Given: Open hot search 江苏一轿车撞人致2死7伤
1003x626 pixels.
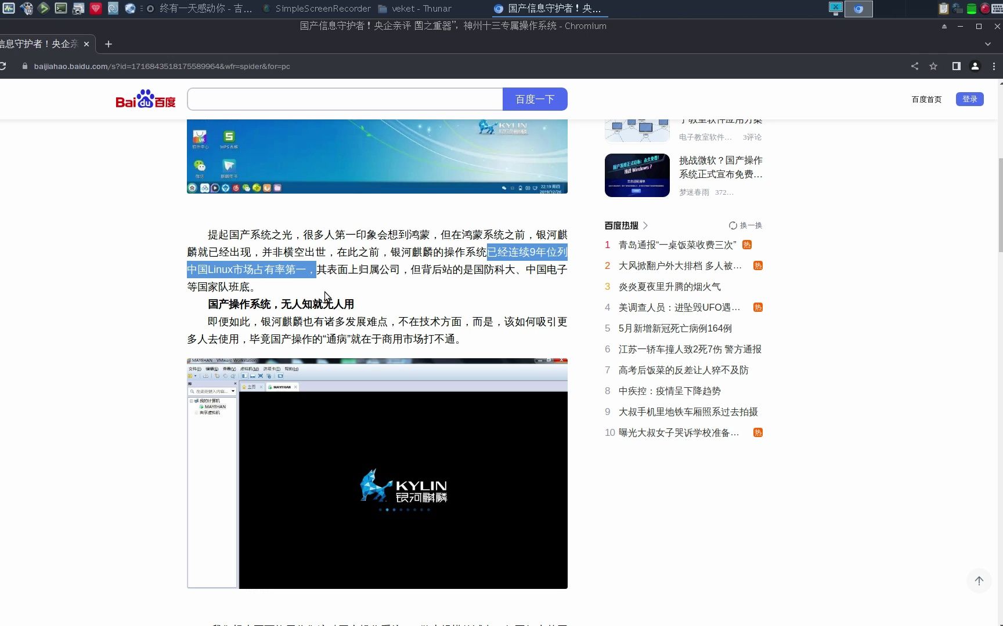Looking at the screenshot, I should [x=690, y=350].
